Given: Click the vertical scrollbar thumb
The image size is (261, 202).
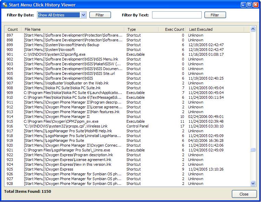Looking at the screenshot, I should coord(253,150).
